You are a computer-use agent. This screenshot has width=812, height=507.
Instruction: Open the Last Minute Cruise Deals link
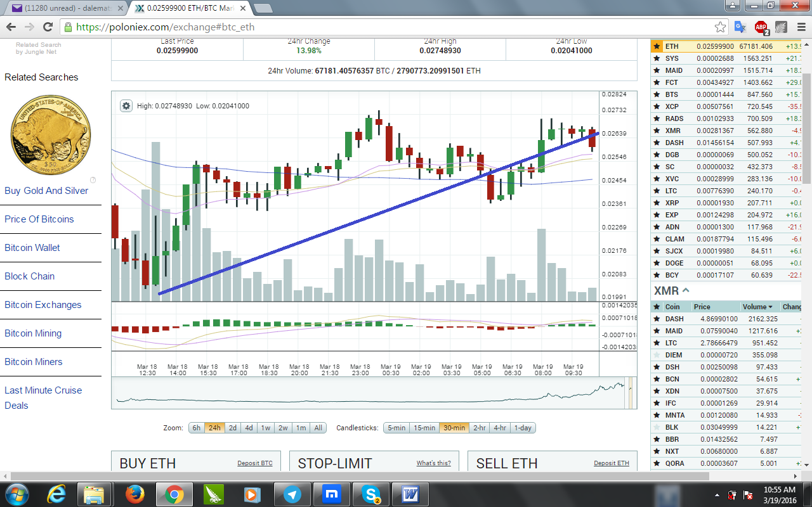point(43,398)
